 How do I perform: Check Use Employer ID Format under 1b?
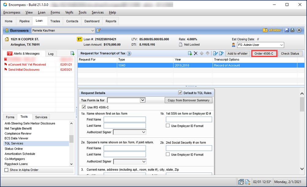168,125
